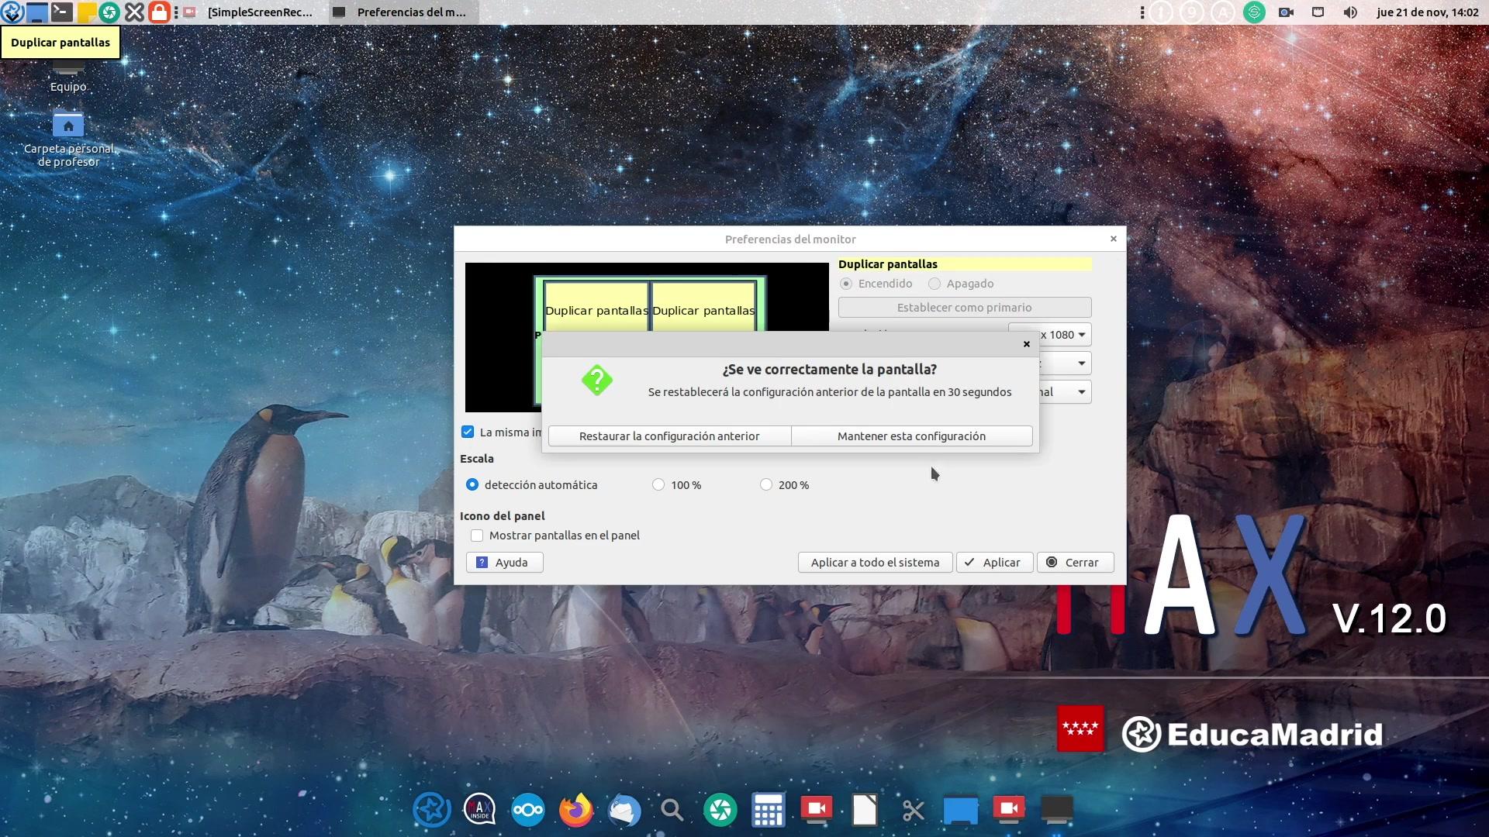Click Restaurar la configuración anterior
The image size is (1489, 837).
pyautogui.click(x=669, y=436)
